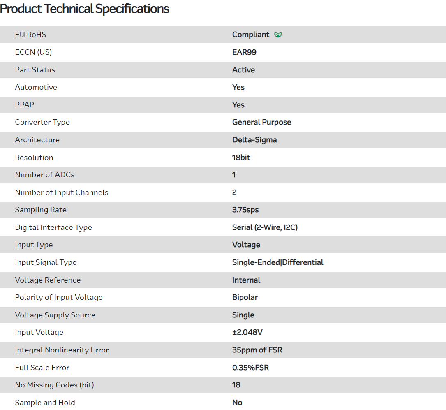Select the Part Status Active value
446x410 pixels.
tap(243, 70)
